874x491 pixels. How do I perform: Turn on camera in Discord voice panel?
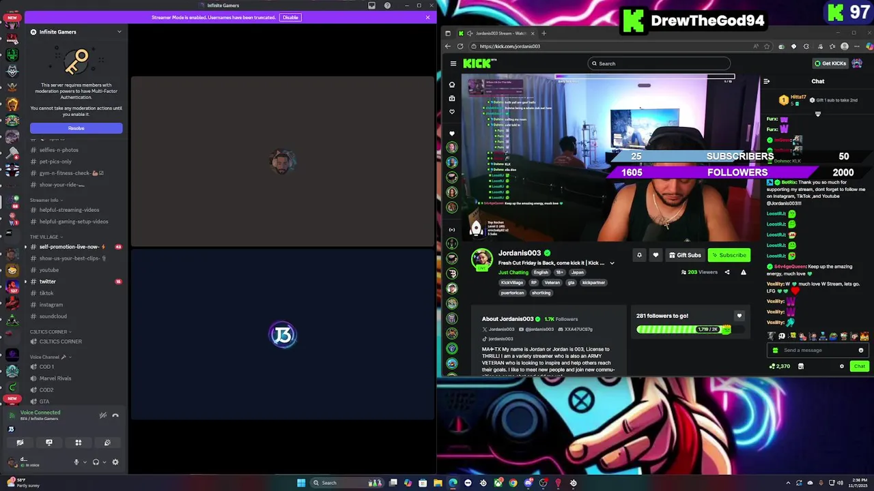(x=20, y=443)
